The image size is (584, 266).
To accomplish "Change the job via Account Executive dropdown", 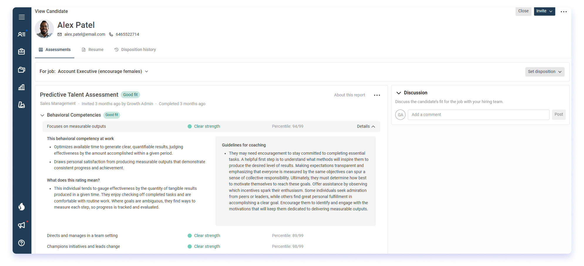I will [103, 71].
